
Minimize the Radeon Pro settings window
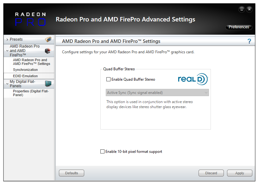pyautogui.click(x=242, y=9)
